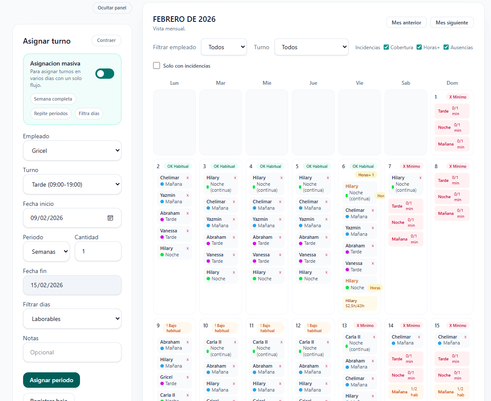
Task: Go to next month with Mes siguiente
Action: click(452, 22)
